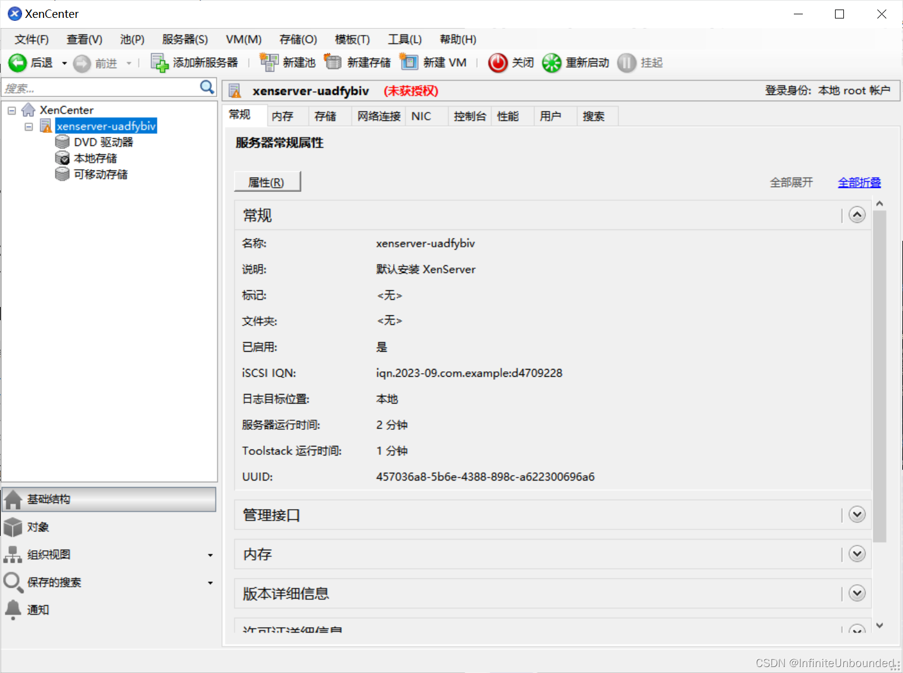This screenshot has height=673, width=903.
Task: Click the 对象 cube icon
Action: pos(13,527)
